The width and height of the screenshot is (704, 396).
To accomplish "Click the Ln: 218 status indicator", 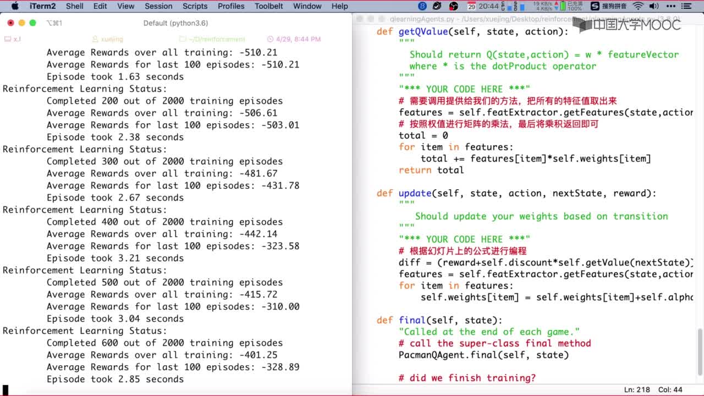I will [637, 389].
